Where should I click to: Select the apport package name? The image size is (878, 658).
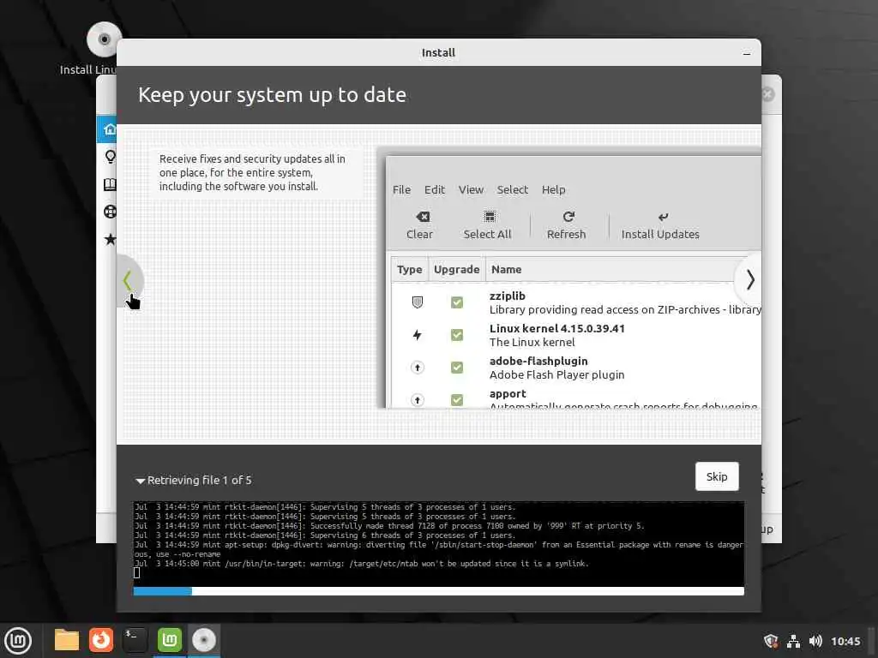508,394
